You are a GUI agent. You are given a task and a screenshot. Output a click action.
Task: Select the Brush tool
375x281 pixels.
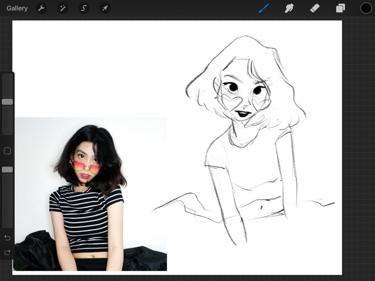(264, 8)
